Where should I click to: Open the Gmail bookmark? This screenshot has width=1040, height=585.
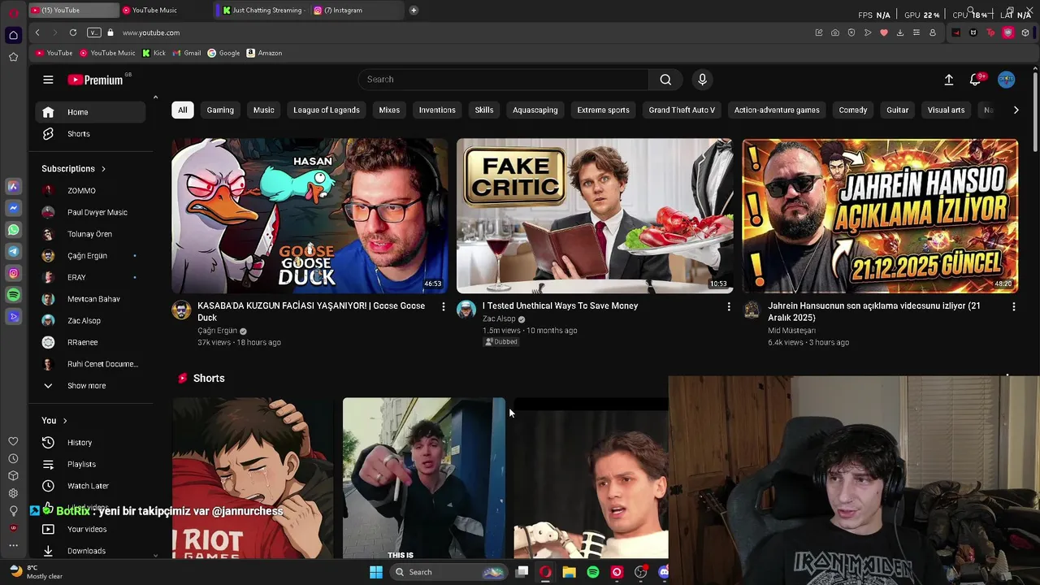click(x=187, y=53)
